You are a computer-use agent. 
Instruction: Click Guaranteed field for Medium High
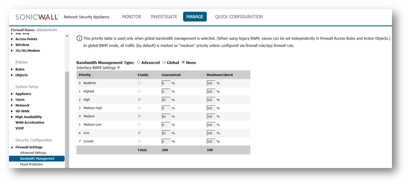tap(166, 108)
